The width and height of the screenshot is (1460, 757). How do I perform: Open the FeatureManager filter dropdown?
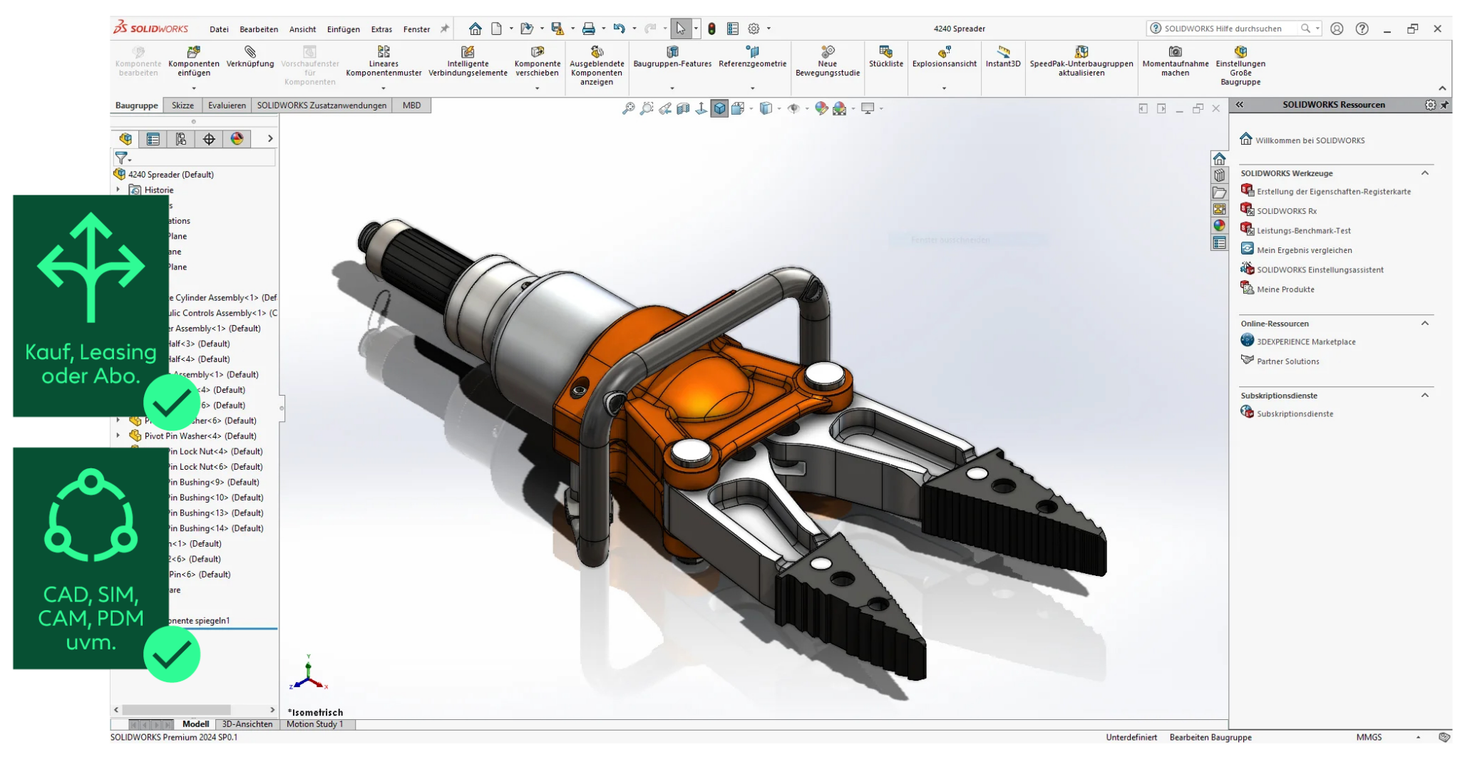click(x=123, y=158)
